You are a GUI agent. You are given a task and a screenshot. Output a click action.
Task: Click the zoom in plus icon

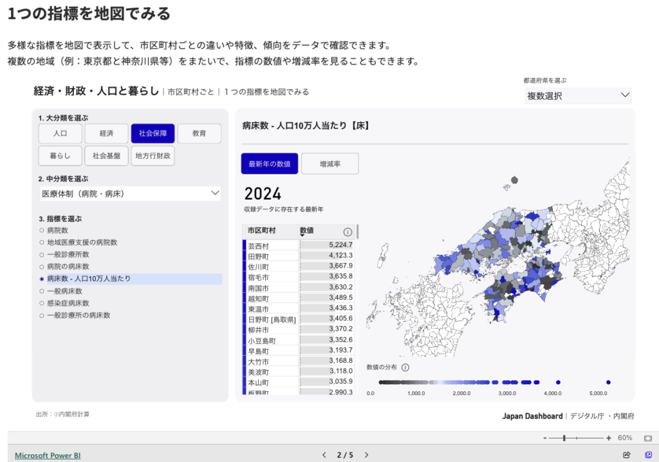click(609, 438)
